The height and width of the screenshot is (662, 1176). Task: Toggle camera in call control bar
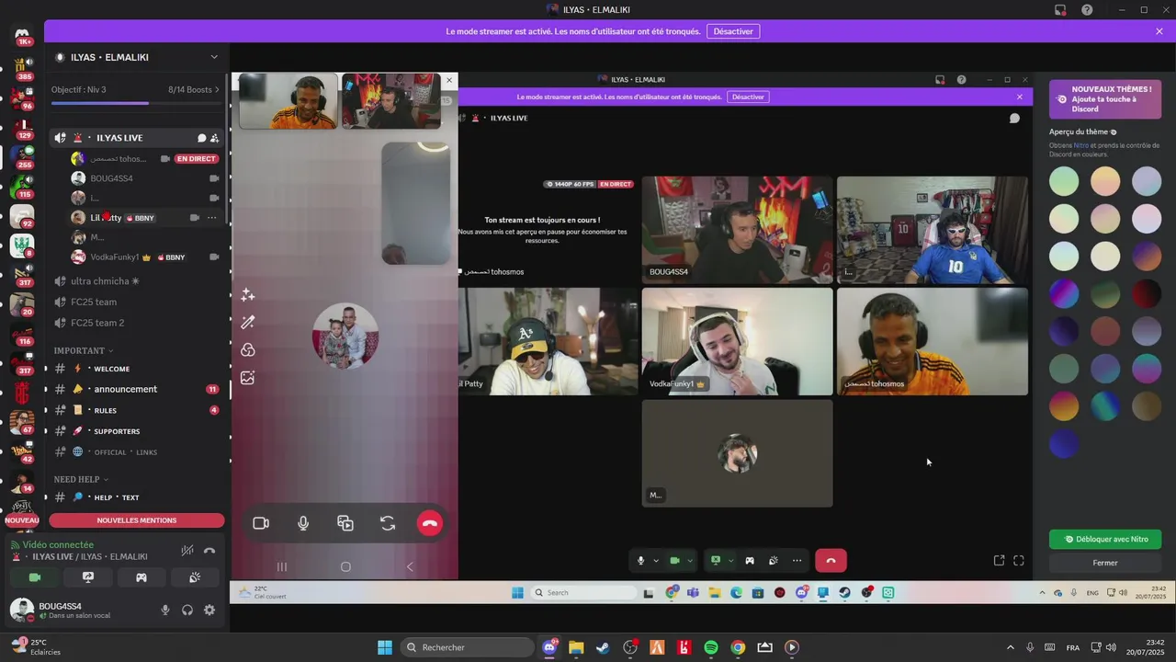674,561
